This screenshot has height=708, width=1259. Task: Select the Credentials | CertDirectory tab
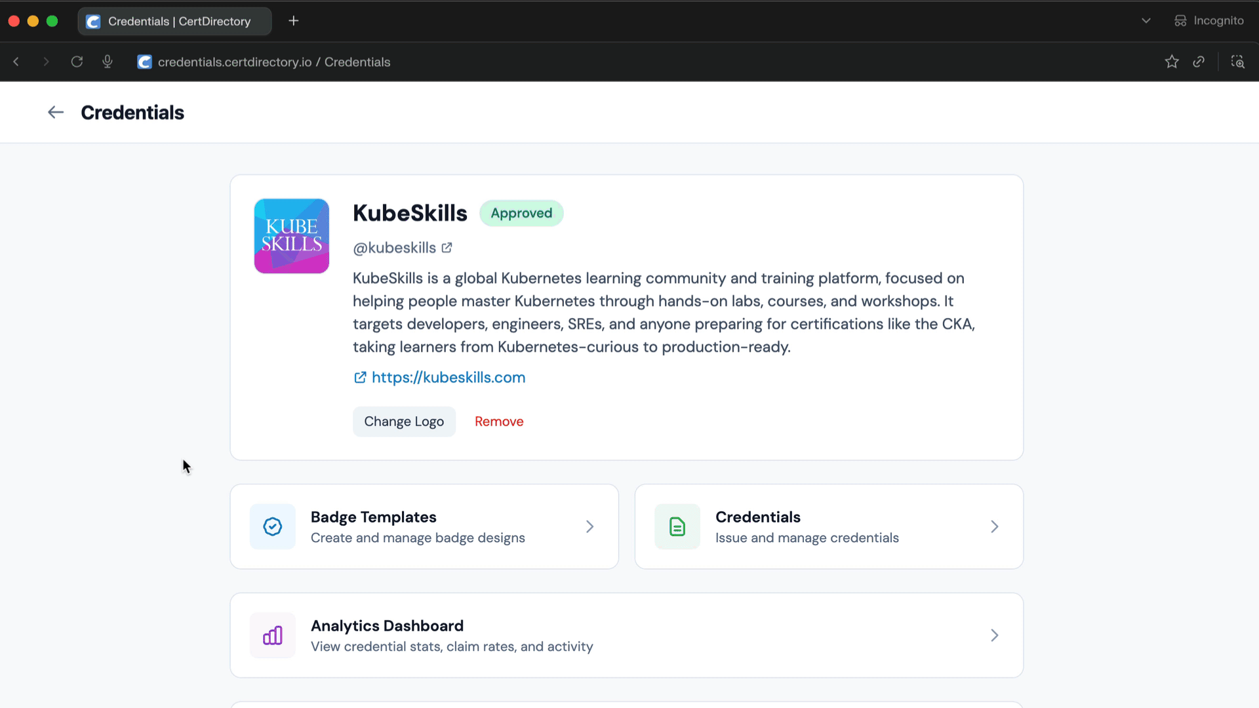pos(174,21)
